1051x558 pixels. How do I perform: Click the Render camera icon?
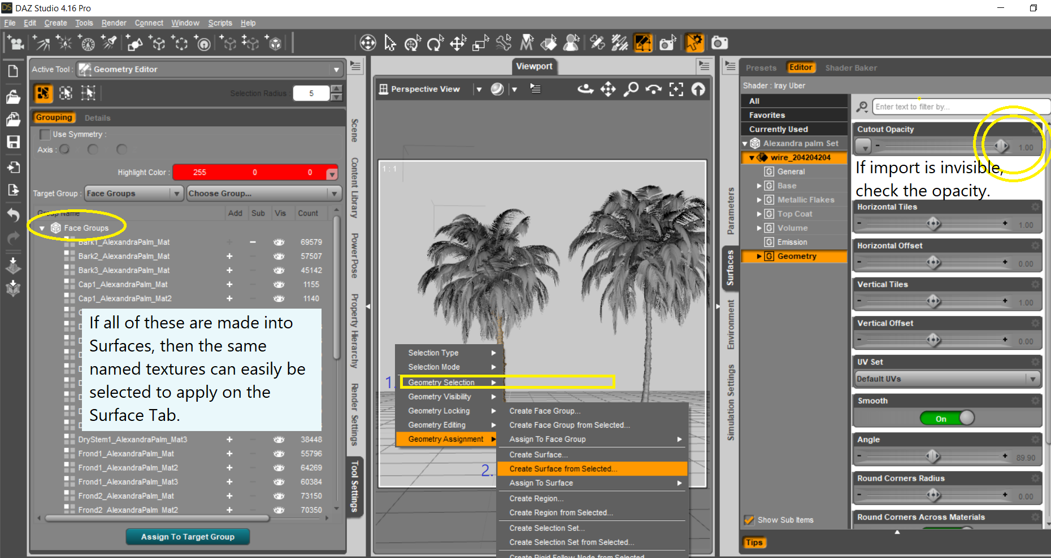(719, 43)
